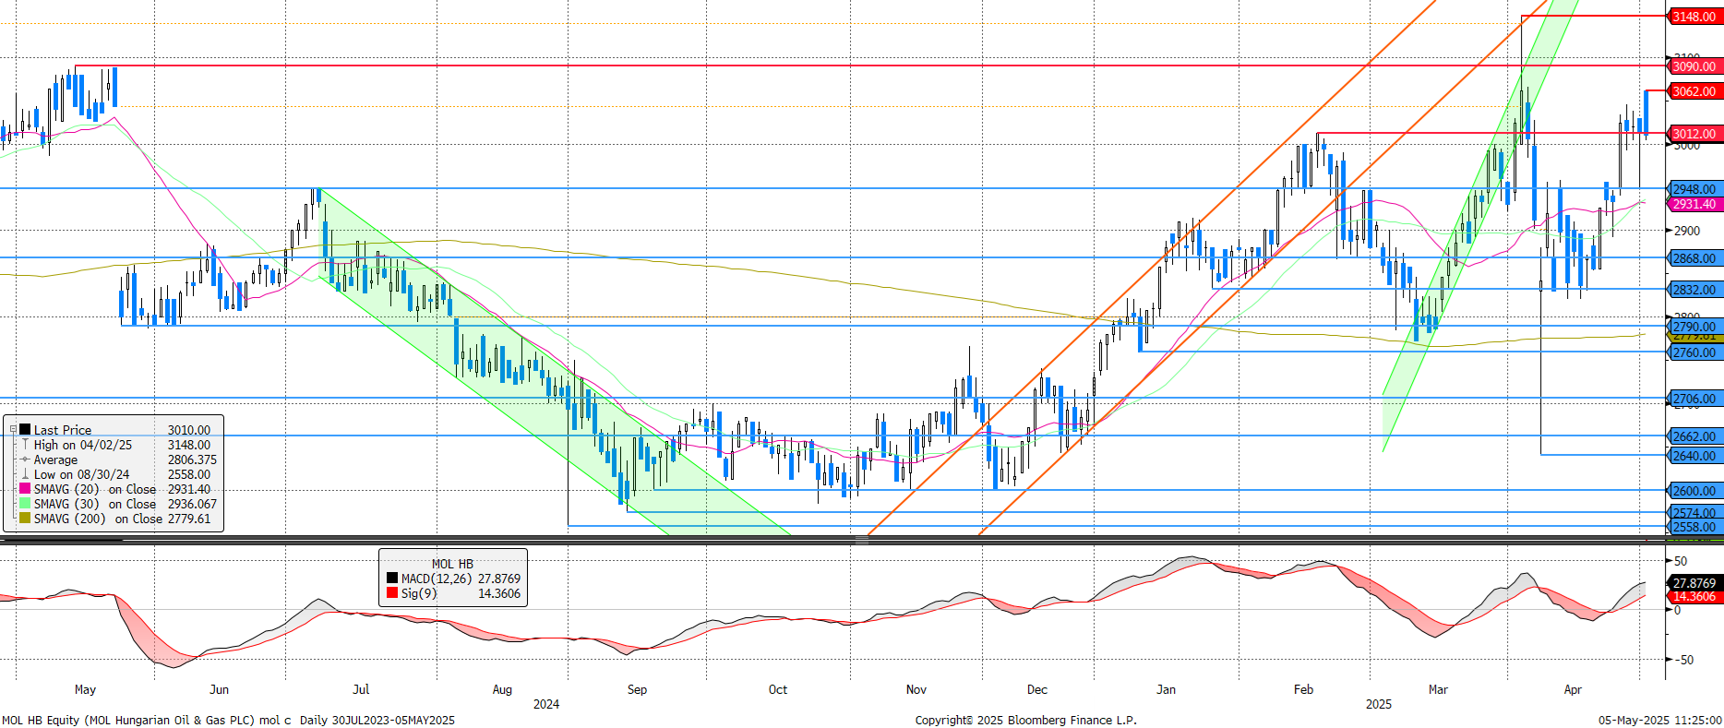This screenshot has width=1724, height=728.
Task: Click the 3062.00 red price label
Action: click(x=1694, y=91)
